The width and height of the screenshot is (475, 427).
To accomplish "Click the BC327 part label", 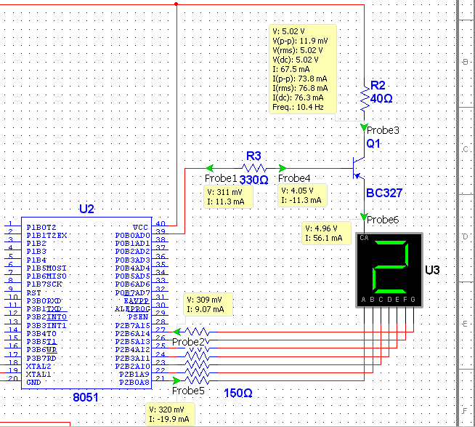I will click(384, 193).
